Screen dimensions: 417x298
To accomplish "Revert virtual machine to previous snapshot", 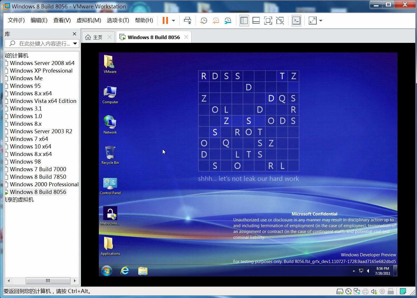I will (216, 20).
